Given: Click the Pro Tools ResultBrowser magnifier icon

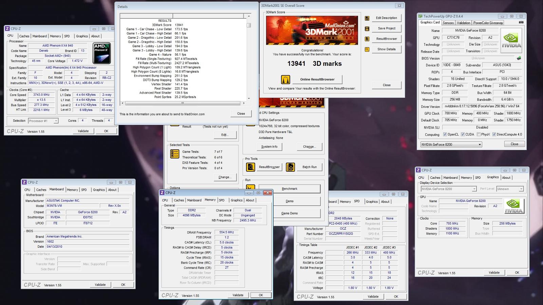Looking at the screenshot, I should pyautogui.click(x=250, y=167).
